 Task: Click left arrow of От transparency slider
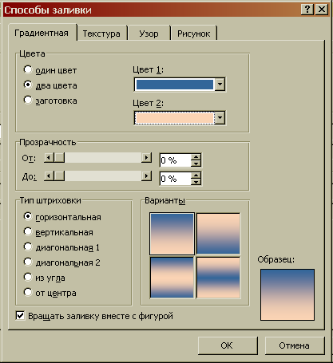[49, 158]
